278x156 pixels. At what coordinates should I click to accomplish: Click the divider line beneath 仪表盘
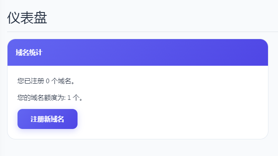143,32
